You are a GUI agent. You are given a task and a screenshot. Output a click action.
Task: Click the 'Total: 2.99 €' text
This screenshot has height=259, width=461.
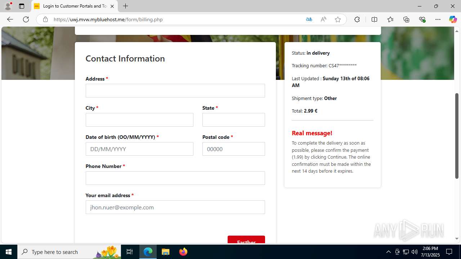(304, 111)
